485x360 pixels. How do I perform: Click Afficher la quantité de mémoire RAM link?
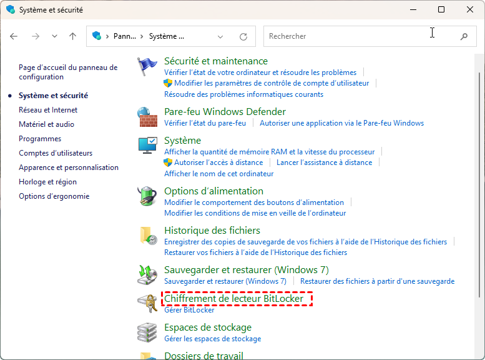click(269, 152)
